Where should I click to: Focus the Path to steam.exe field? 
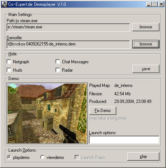pos(68,27)
